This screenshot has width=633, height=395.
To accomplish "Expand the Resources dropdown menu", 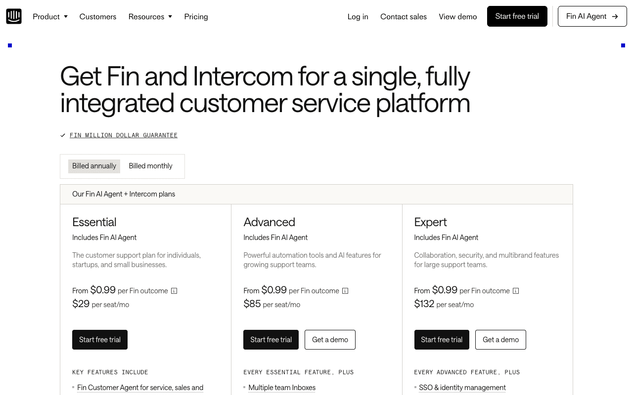I will pos(150,16).
